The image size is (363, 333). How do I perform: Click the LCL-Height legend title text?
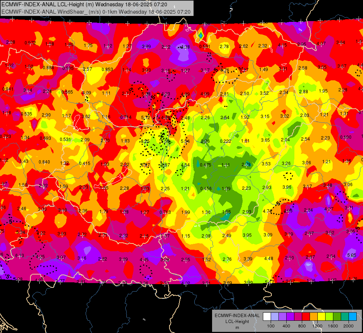(x=237, y=322)
